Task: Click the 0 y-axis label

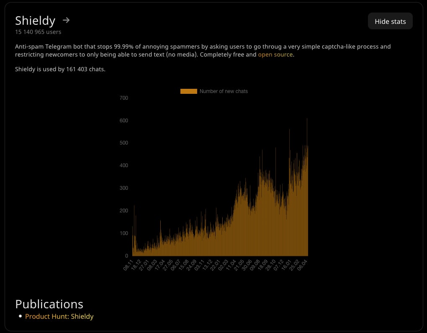Action: click(126, 256)
